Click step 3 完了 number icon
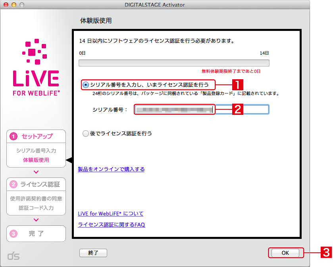This screenshot has height=267, width=333. 13,234
